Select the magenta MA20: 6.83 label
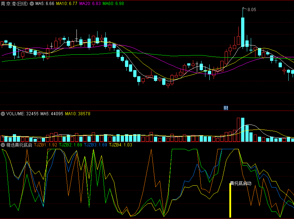Viewport: 294px width, 219px height. (x=90, y=4)
